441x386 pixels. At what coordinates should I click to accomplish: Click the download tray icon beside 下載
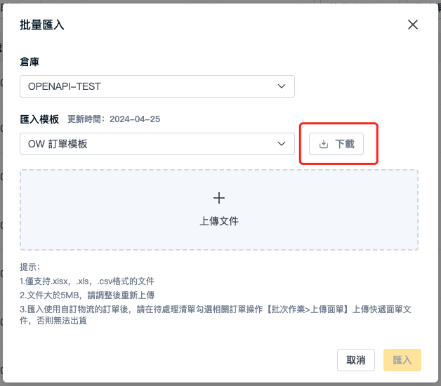click(324, 144)
